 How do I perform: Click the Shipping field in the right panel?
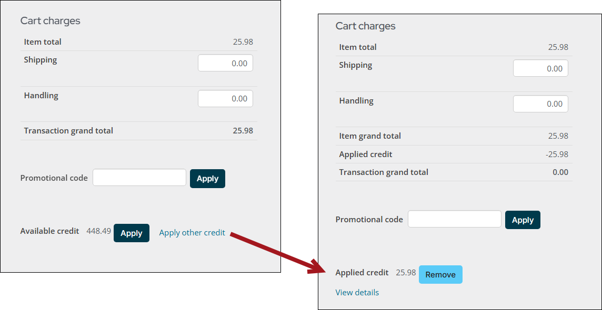tap(540, 68)
